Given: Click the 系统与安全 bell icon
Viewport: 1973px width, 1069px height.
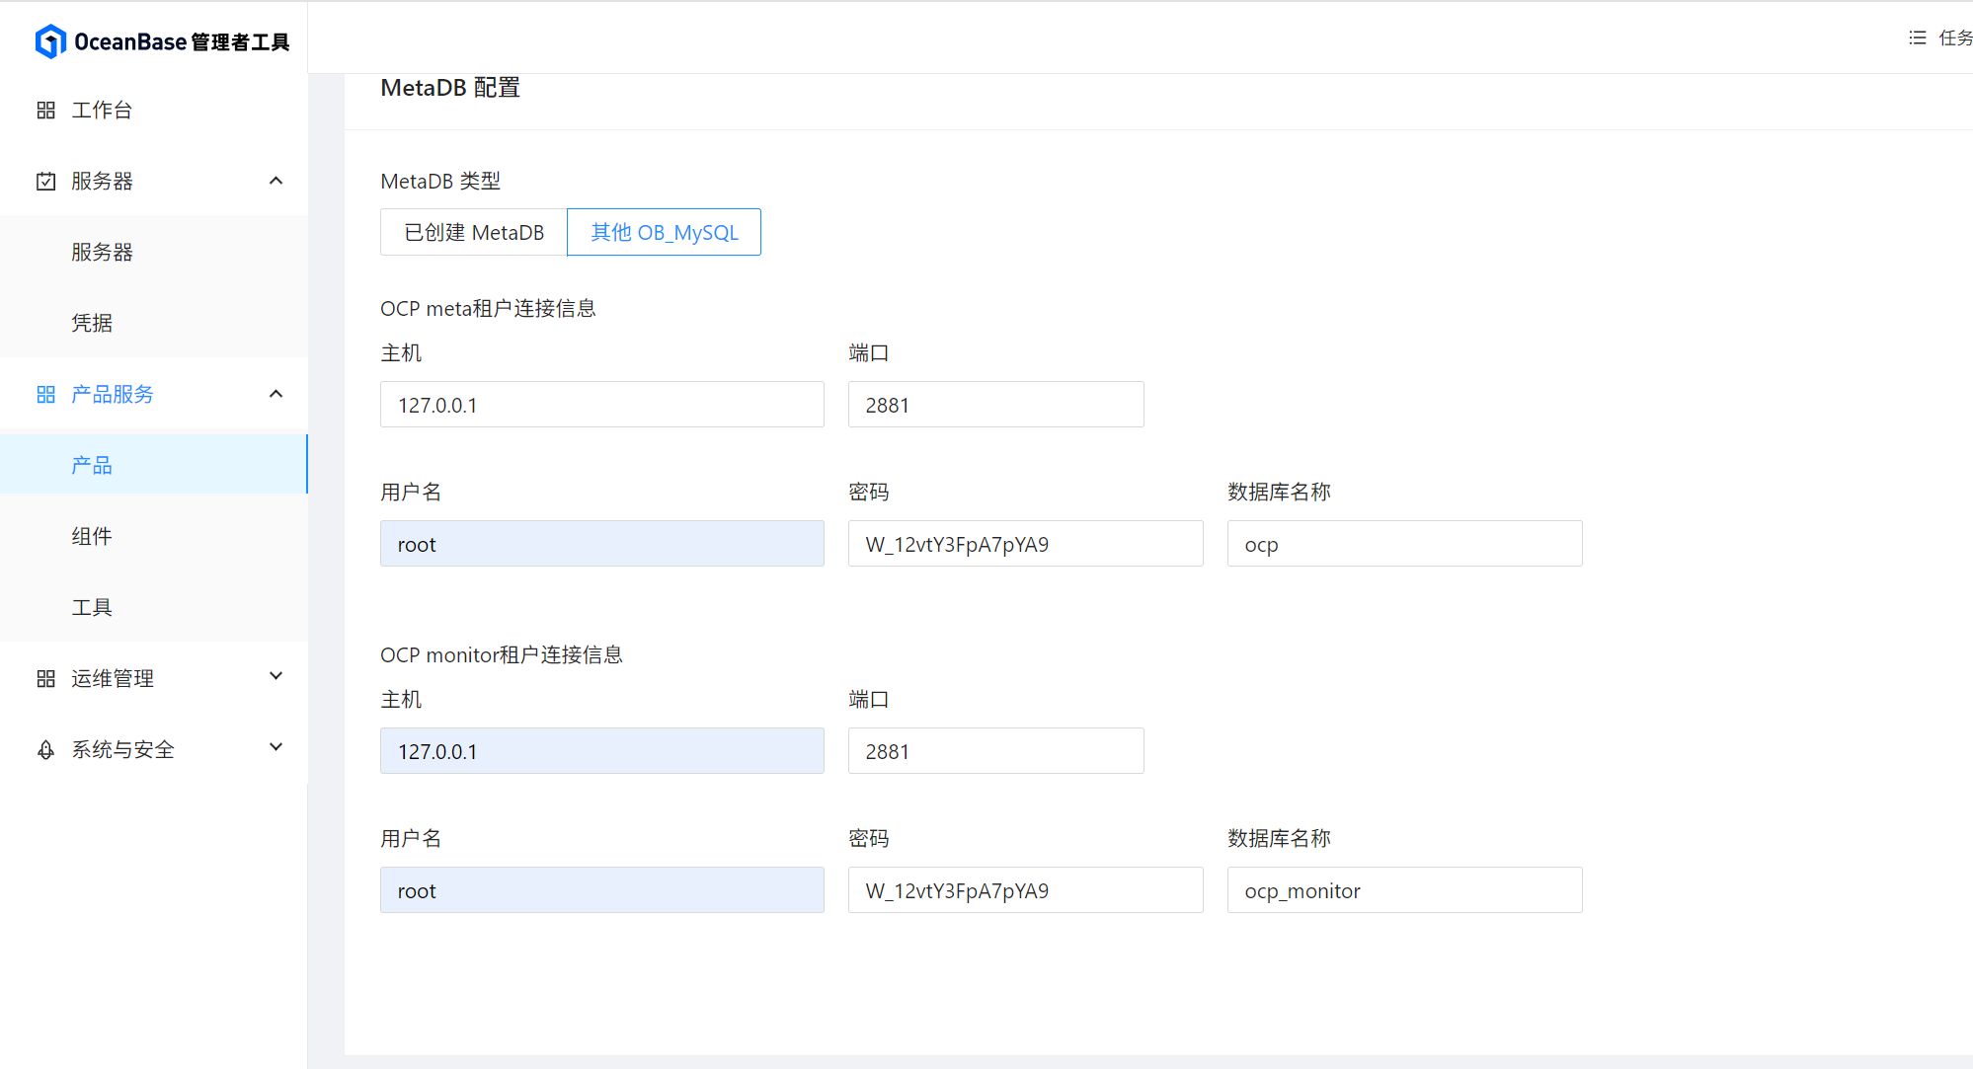Looking at the screenshot, I should 45,749.
